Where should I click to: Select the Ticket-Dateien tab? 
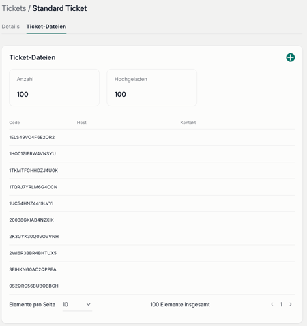pyautogui.click(x=46, y=27)
